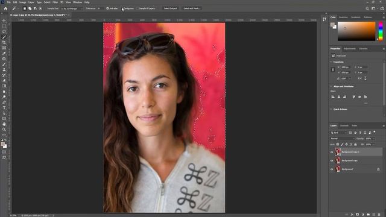This screenshot has height=217, width=386.
Task: Click the Delete layer trash icon
Action: (379, 215)
